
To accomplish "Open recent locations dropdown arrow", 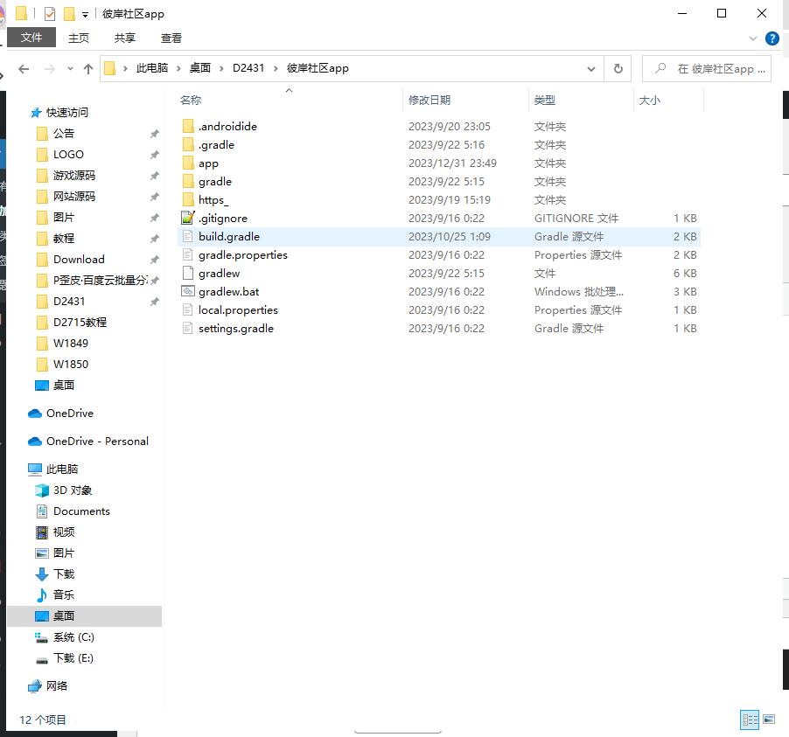I will (70, 68).
